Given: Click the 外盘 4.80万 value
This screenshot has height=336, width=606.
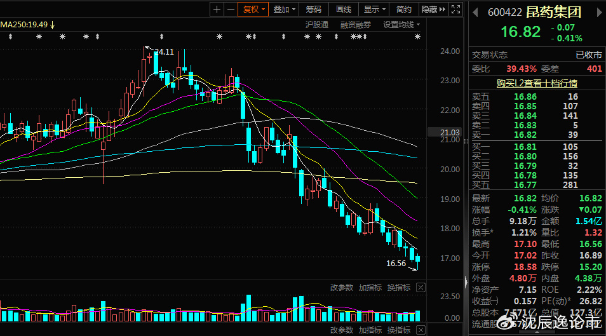Looking at the screenshot, I should [x=523, y=278].
